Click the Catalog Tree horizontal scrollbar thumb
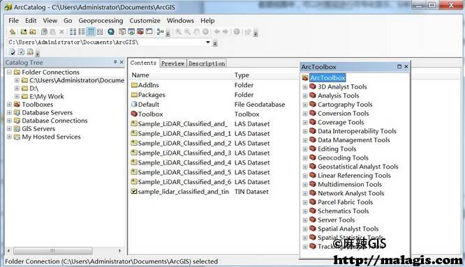 tap(53, 251)
